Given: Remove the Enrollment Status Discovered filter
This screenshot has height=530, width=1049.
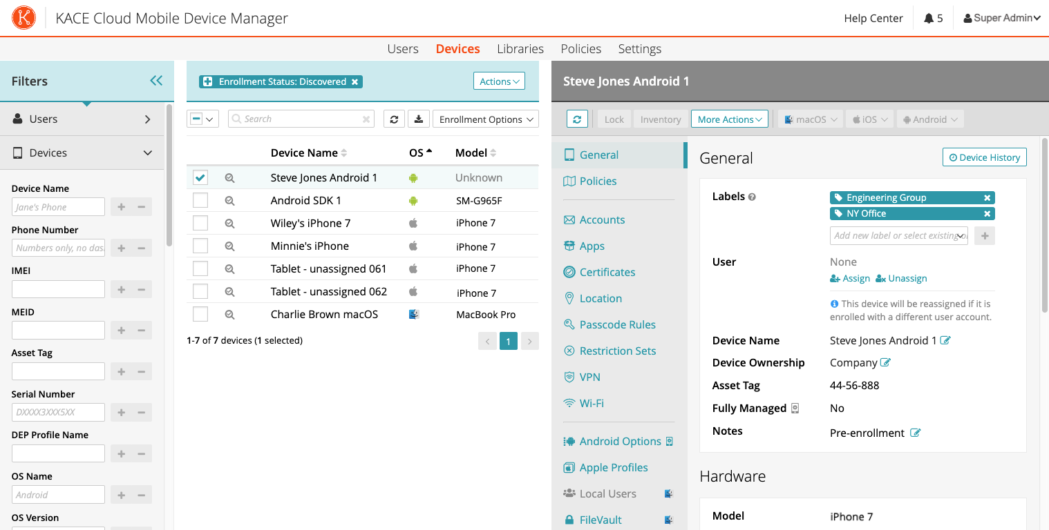Looking at the screenshot, I should [x=355, y=81].
